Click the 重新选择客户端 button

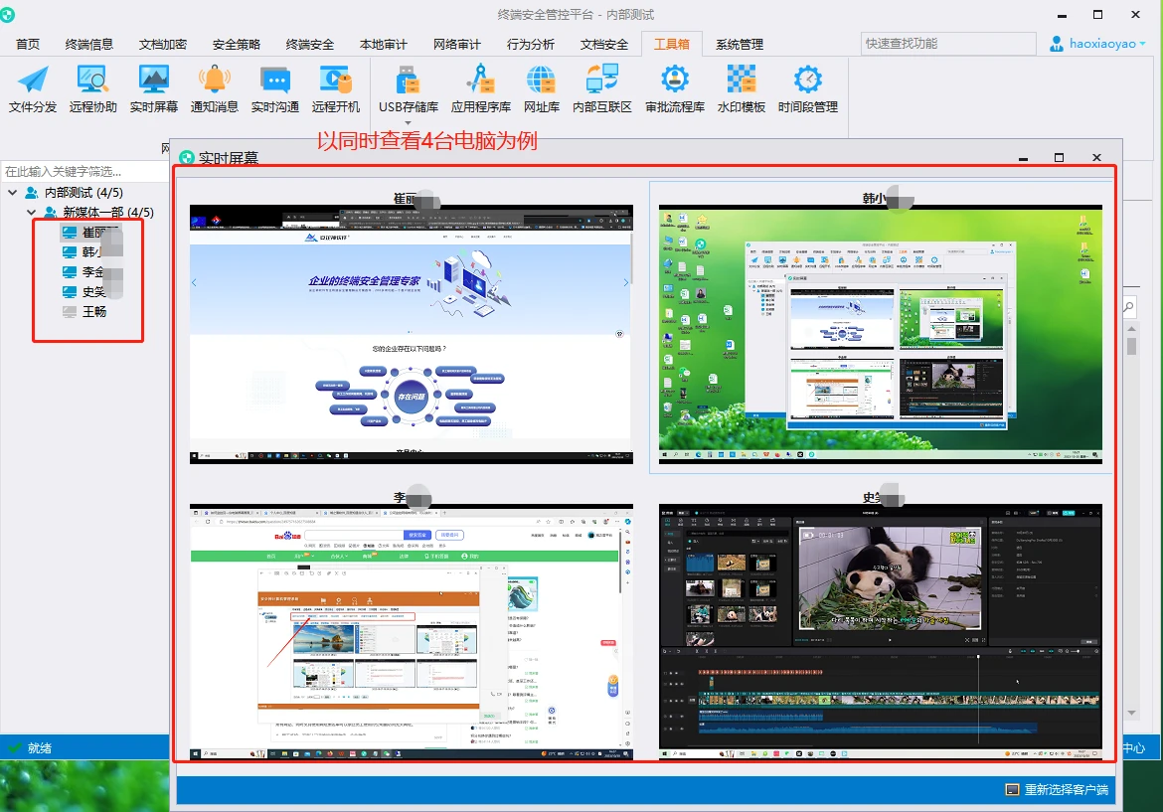pos(1057,790)
